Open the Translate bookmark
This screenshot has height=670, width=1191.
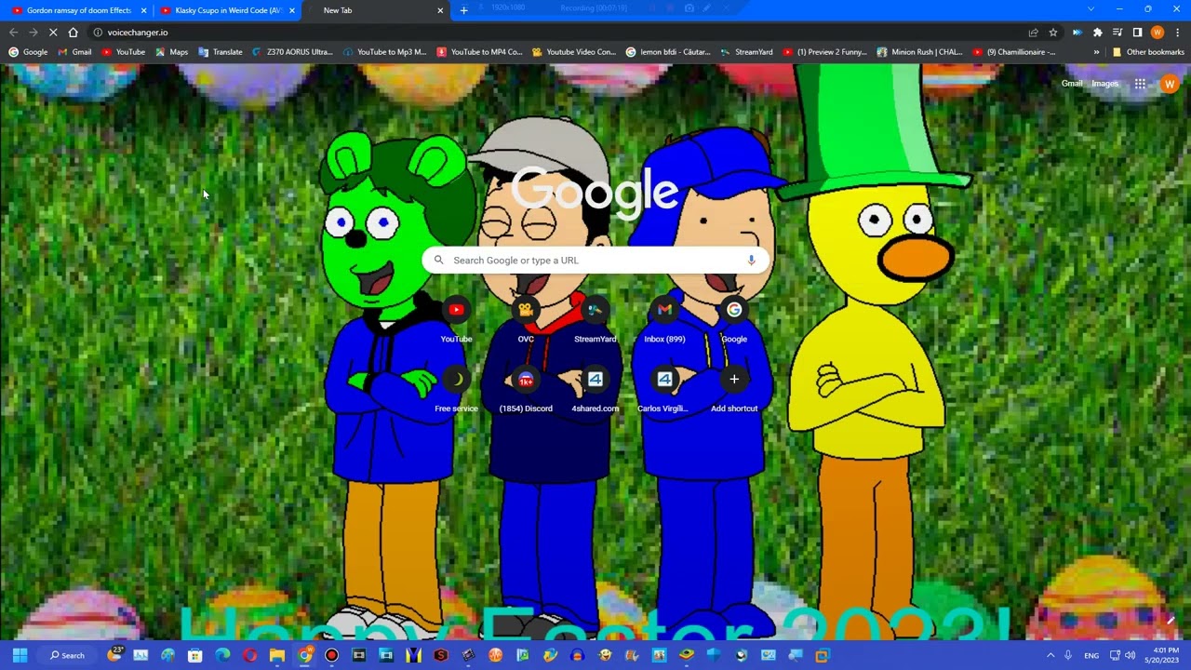pyautogui.click(x=221, y=52)
